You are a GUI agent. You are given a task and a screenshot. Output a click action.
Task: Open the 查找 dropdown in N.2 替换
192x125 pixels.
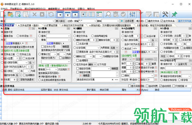click(69, 36)
